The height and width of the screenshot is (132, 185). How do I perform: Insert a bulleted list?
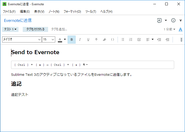pyautogui.click(x=123, y=40)
